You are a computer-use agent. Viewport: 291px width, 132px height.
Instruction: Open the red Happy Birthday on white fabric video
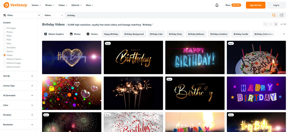(x=133, y=122)
